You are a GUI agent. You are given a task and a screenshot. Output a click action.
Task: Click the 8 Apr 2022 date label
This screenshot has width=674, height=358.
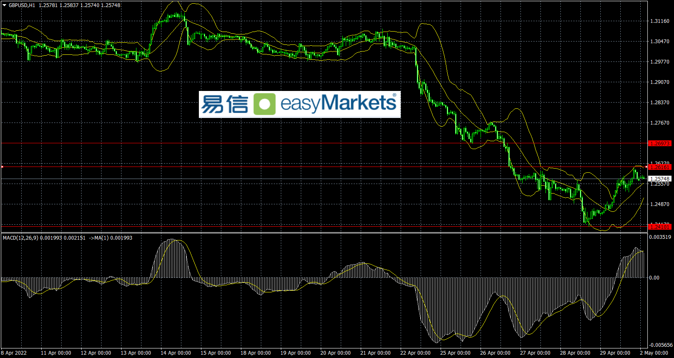pos(14,353)
